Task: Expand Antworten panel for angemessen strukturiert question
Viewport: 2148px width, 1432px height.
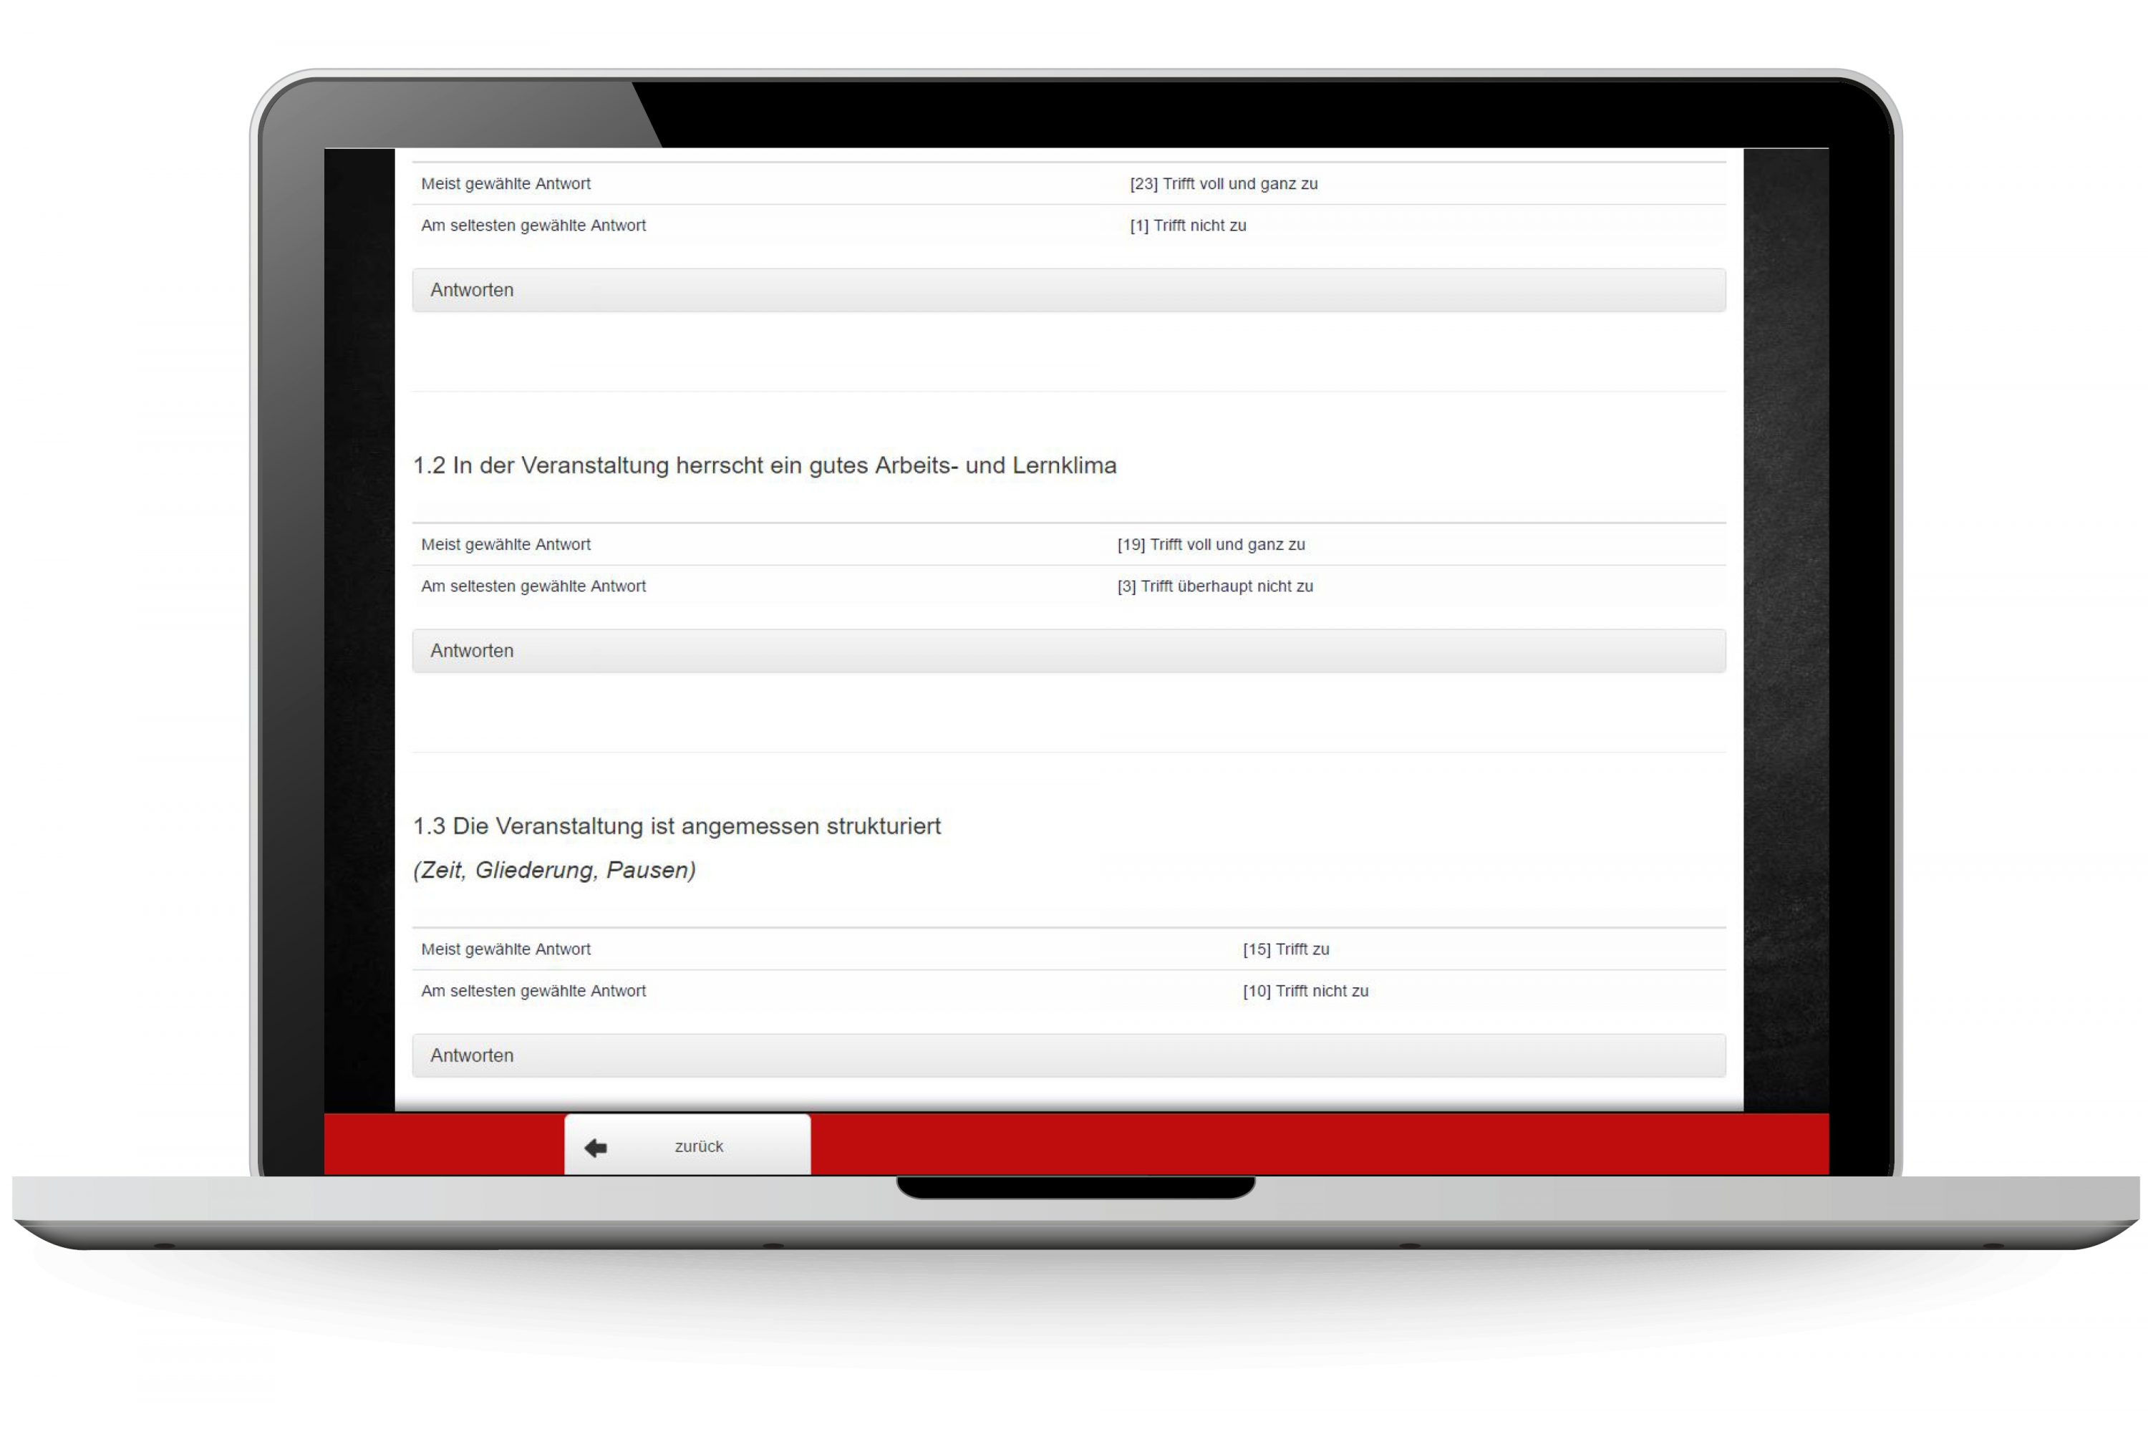Action: click(x=472, y=1055)
